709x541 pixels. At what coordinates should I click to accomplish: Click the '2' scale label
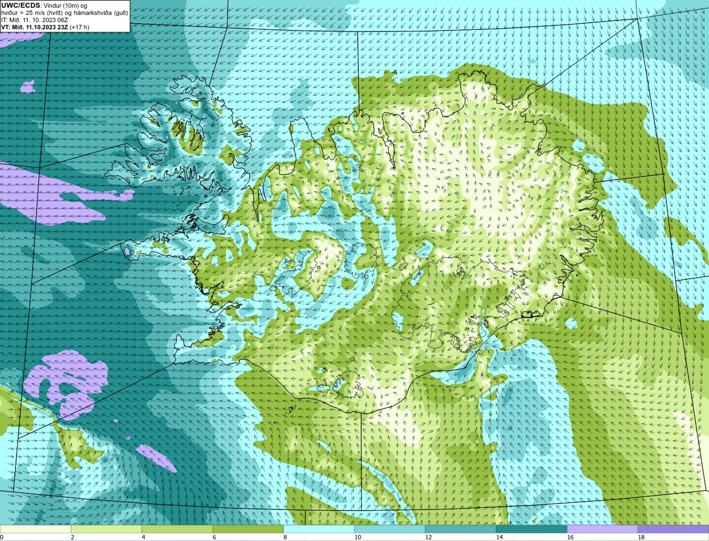click(x=73, y=537)
